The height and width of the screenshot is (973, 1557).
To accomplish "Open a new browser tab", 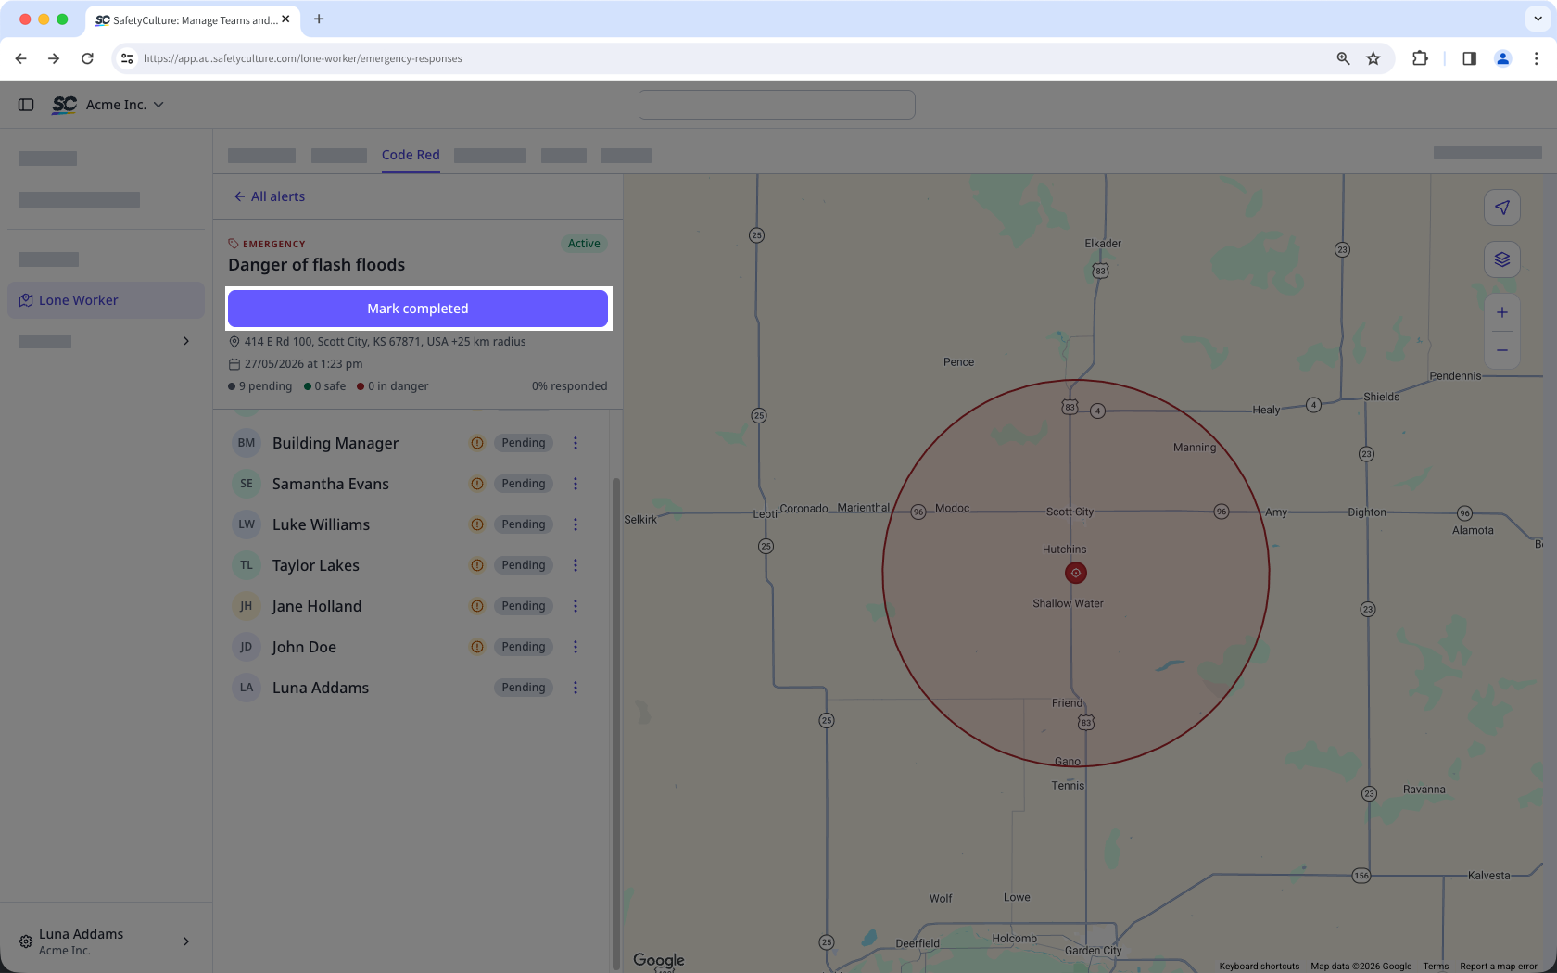I will (319, 19).
